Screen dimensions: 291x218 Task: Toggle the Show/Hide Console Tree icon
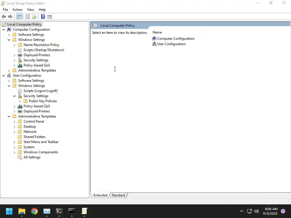pos(19,17)
